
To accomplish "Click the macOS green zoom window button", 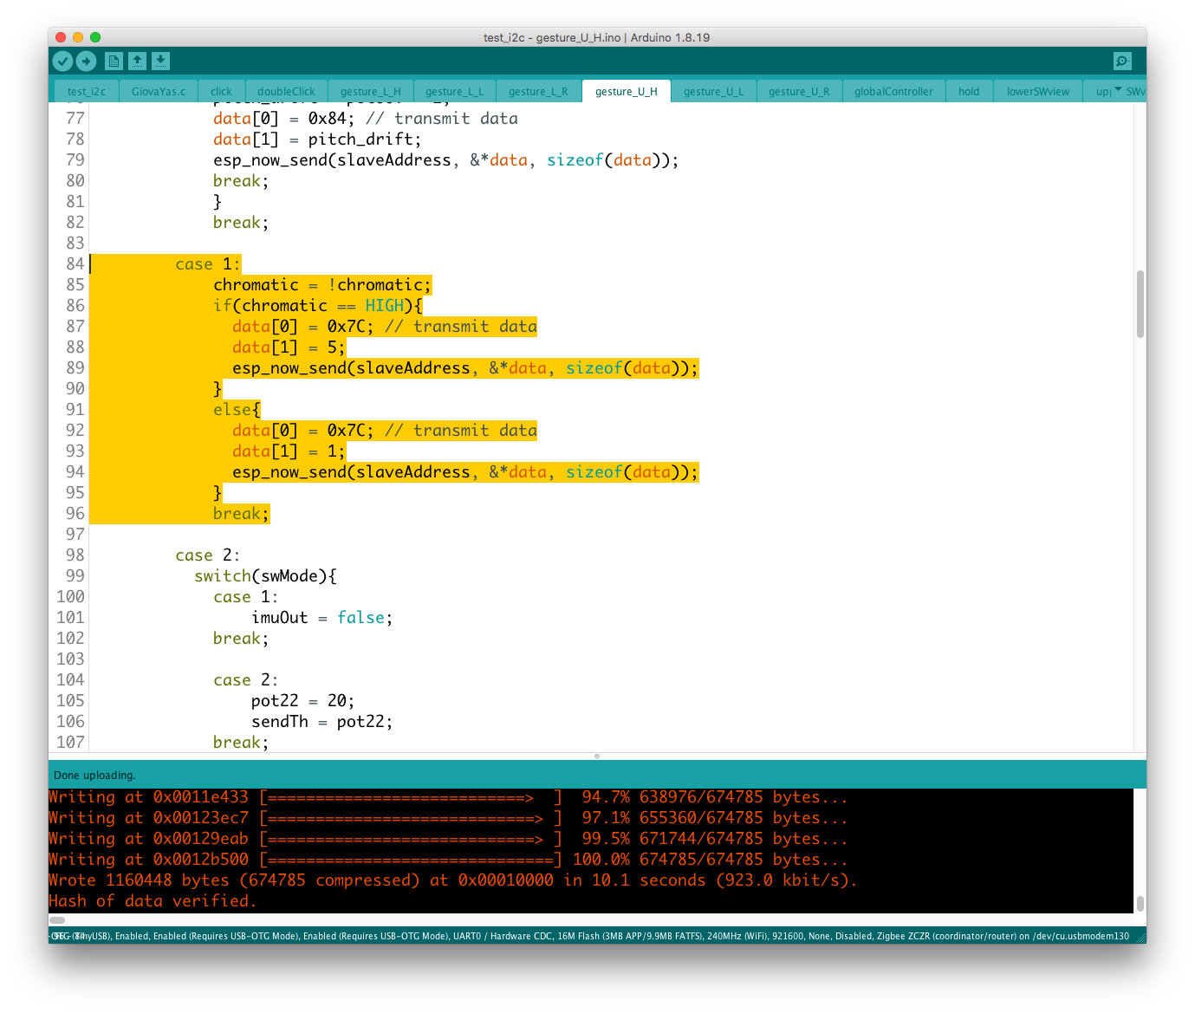I will (95, 37).
